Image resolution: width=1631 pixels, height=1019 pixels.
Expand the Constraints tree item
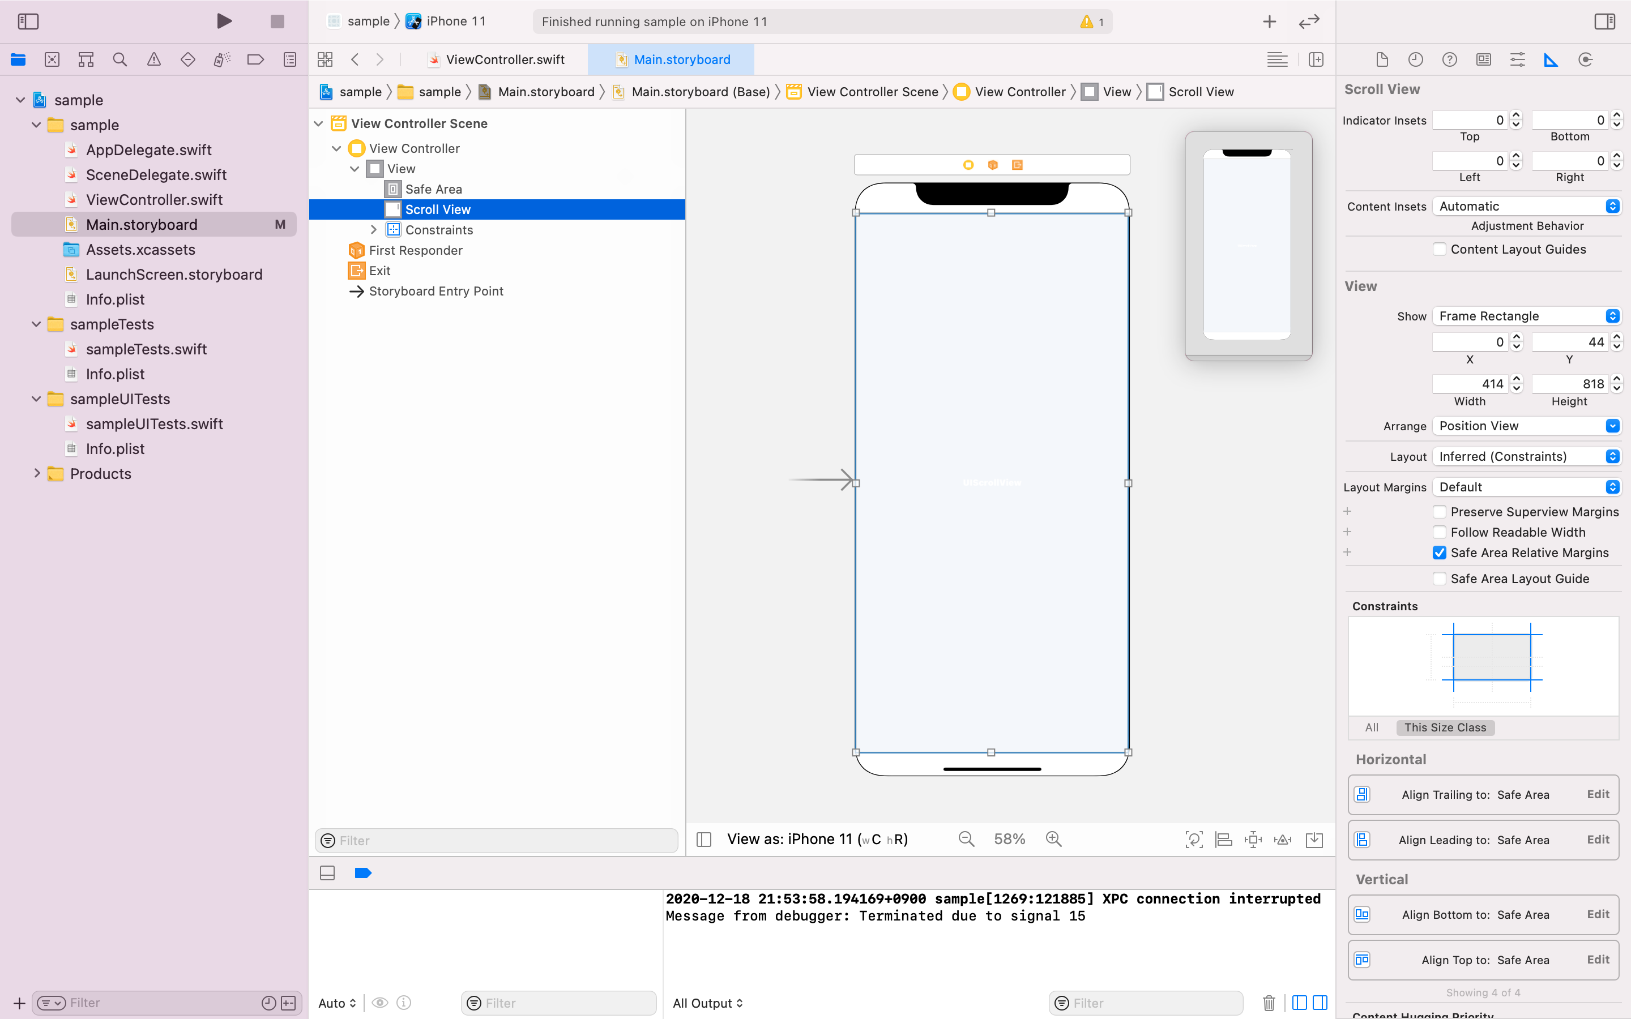[x=374, y=230]
